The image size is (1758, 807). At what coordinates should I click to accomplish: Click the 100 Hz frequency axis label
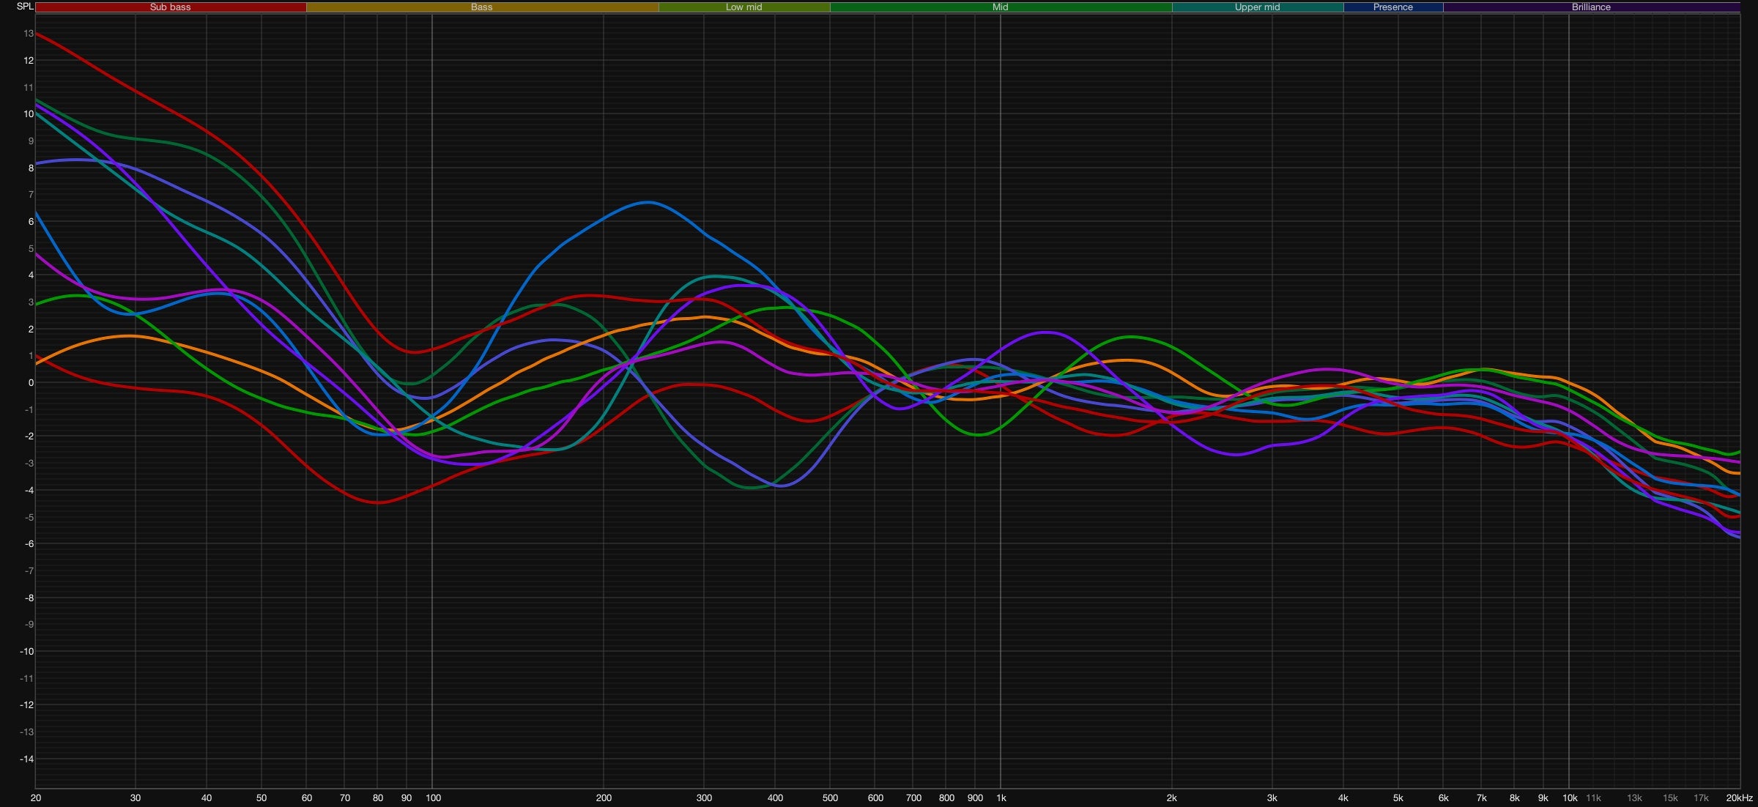pyautogui.click(x=433, y=798)
